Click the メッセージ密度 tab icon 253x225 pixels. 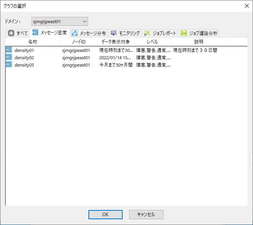tap(35, 32)
